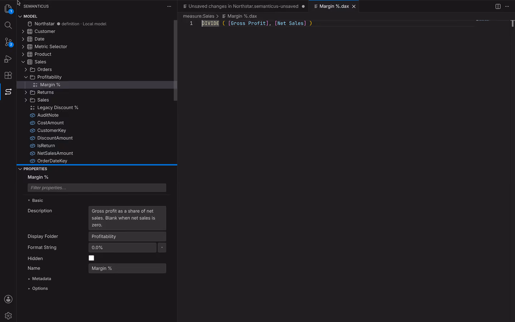Click the OrderDateKey column icon
The image size is (515, 322).
[33, 161]
